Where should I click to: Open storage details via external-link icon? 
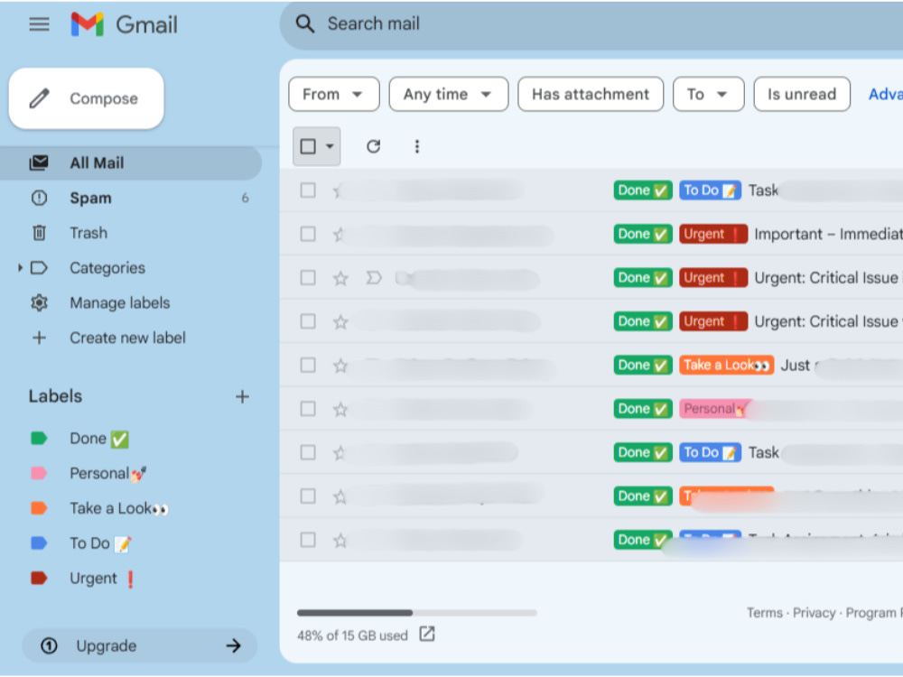tap(427, 634)
